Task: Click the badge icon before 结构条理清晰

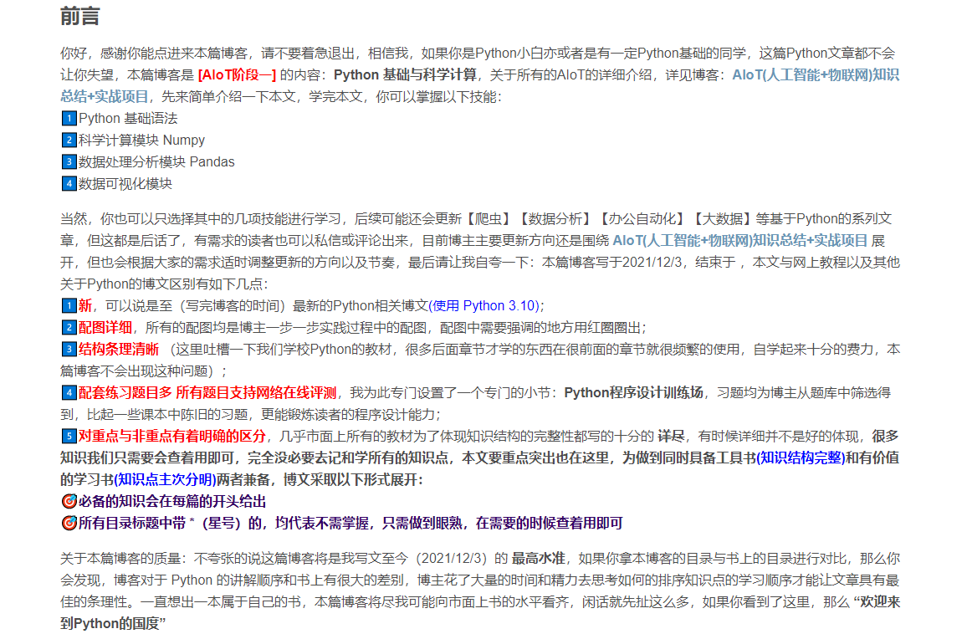Action: tap(68, 348)
